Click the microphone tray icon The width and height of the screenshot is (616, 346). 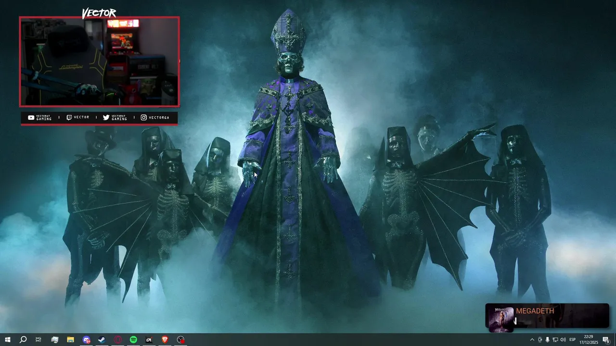coord(548,340)
